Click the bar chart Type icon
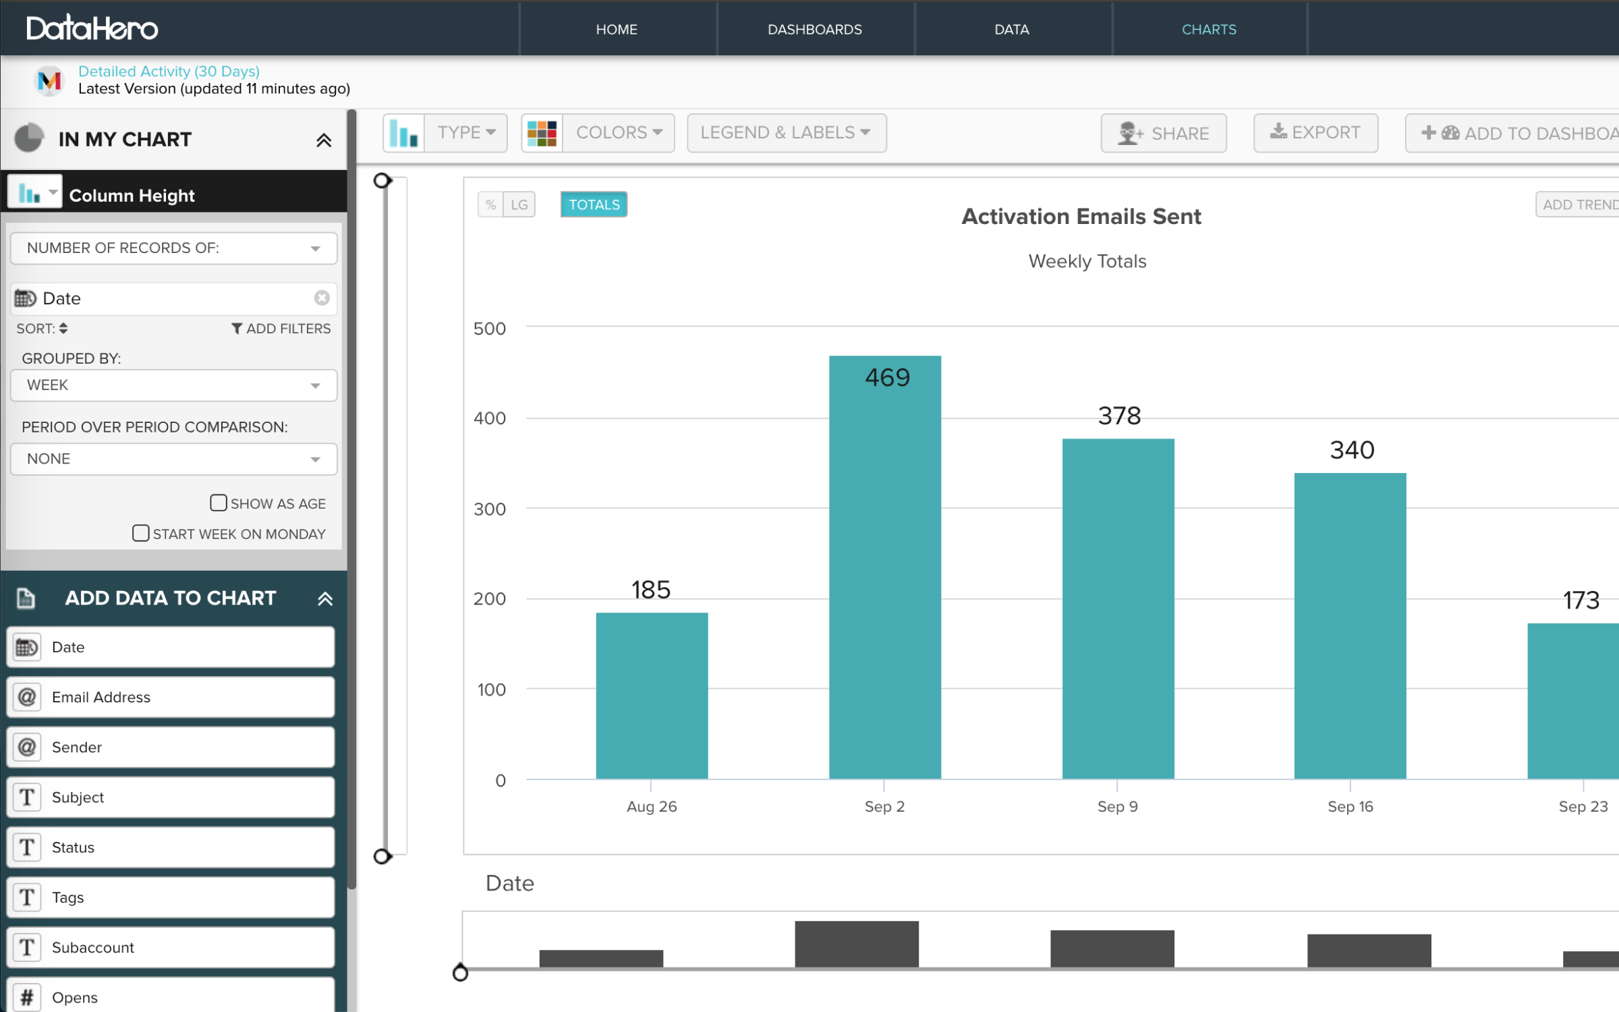 tap(403, 133)
